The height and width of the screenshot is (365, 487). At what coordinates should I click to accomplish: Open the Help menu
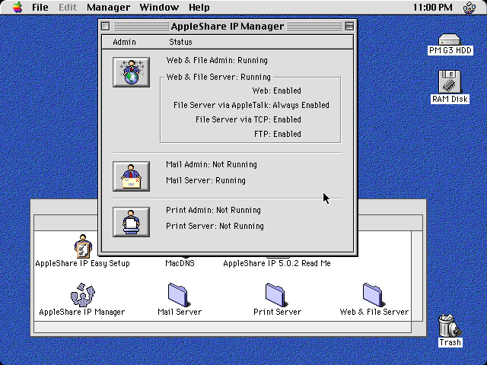pos(199,7)
